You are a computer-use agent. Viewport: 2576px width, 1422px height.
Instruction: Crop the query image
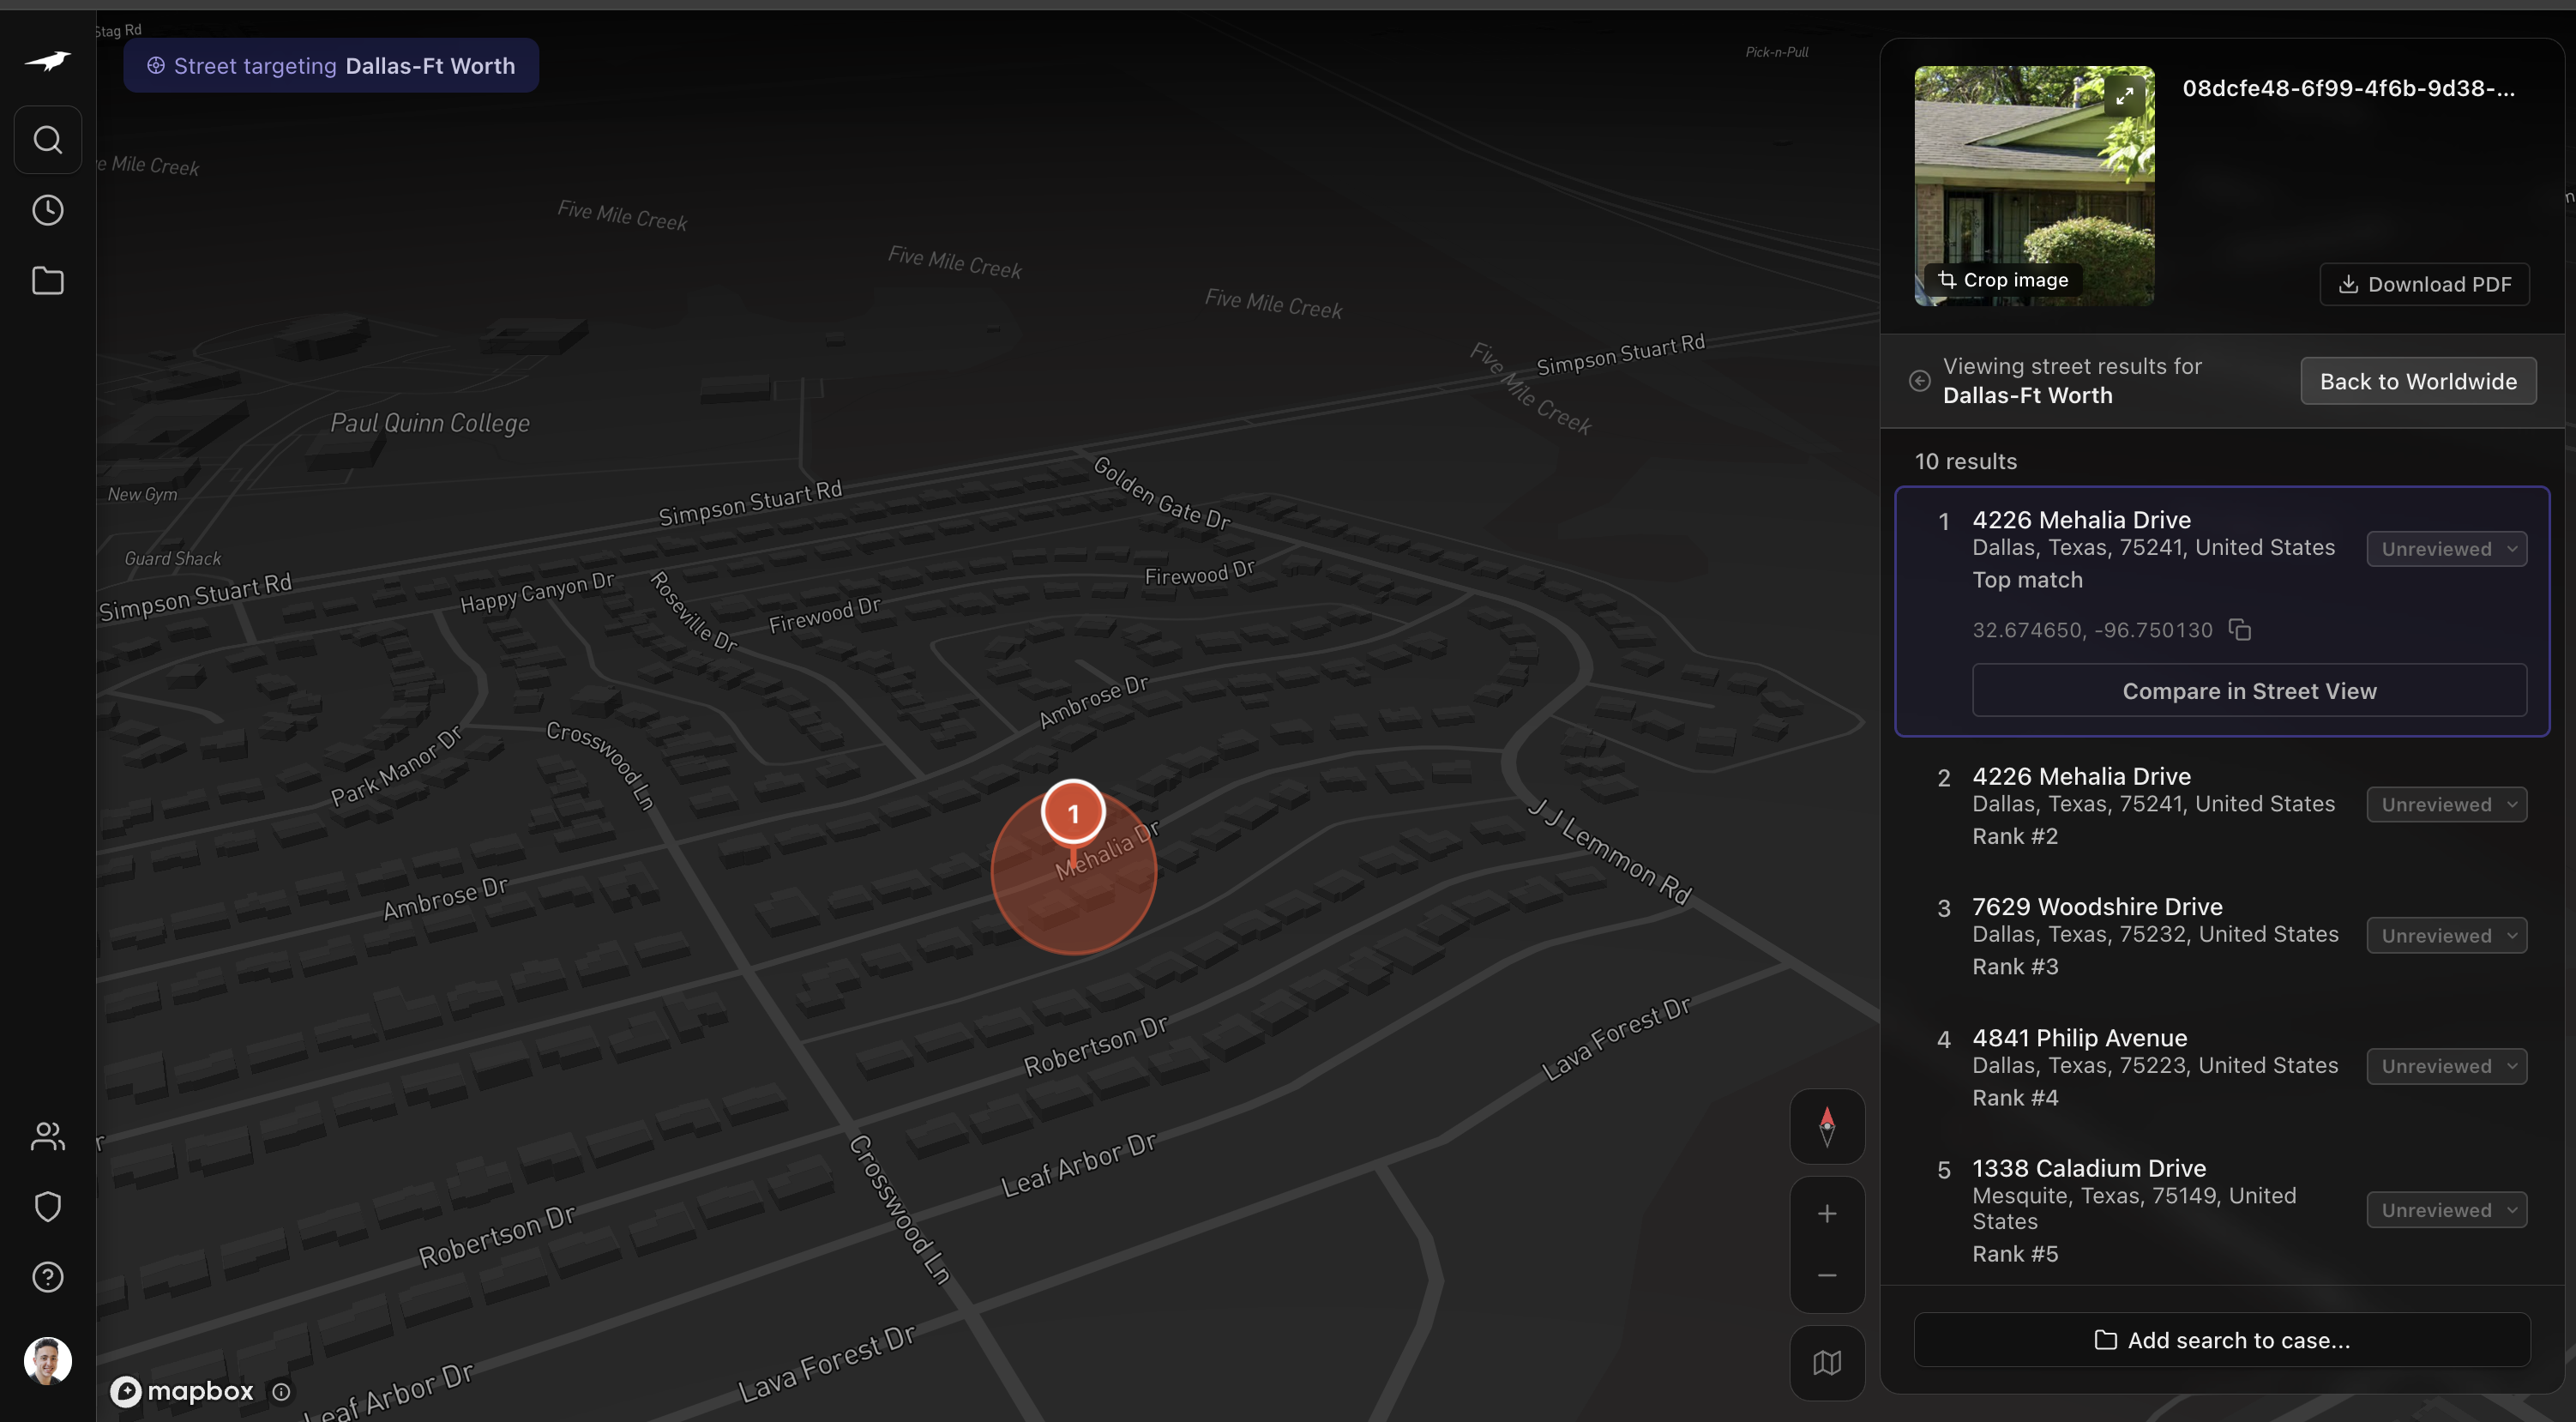pos(2003,280)
